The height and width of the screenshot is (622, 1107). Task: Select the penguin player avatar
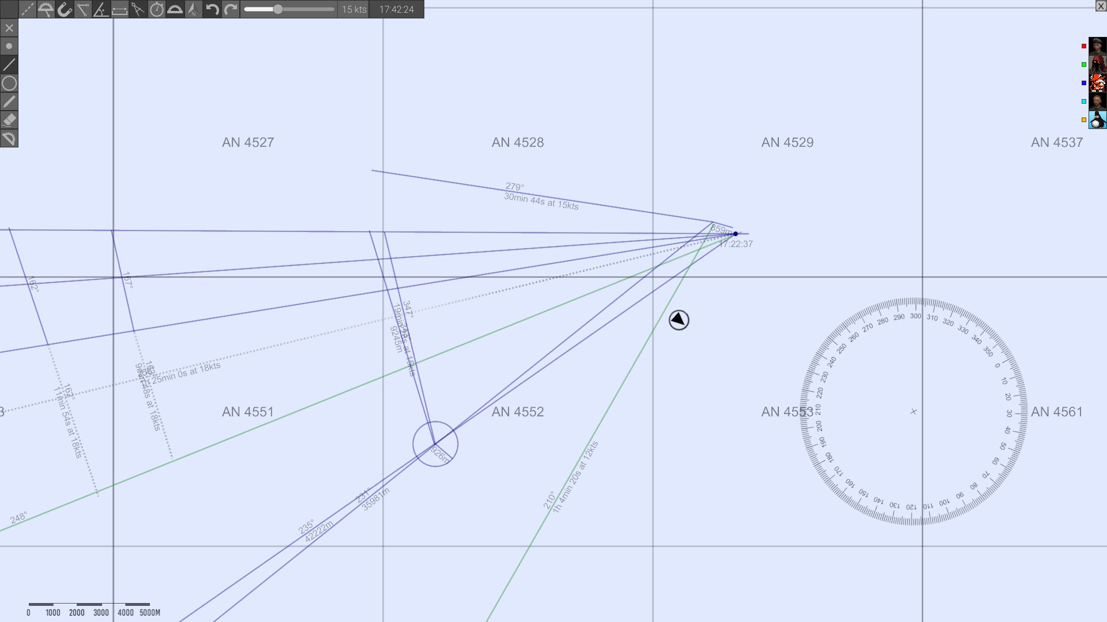point(1097,120)
